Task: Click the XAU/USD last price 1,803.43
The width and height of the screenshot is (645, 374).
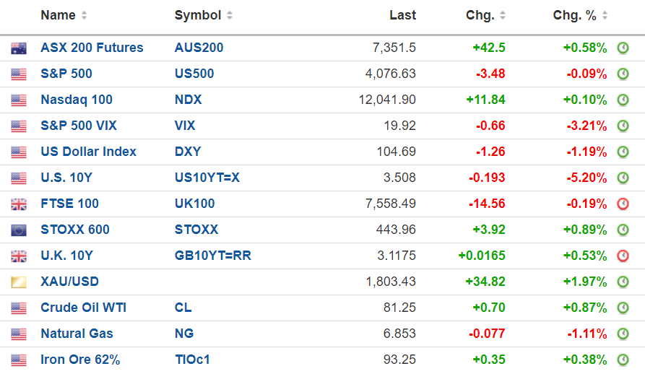Action: 390,282
